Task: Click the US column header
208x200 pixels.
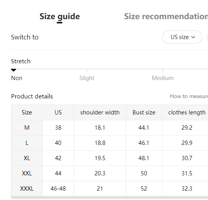Action: [58, 112]
